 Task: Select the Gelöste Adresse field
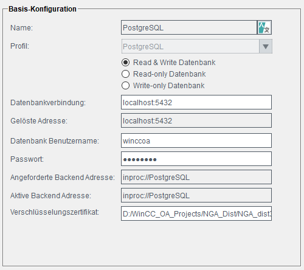pos(196,120)
